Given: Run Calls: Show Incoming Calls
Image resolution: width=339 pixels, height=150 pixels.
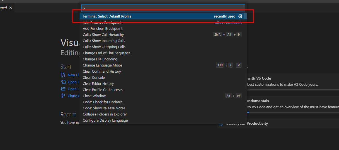Looking at the screenshot, I should [162, 41].
